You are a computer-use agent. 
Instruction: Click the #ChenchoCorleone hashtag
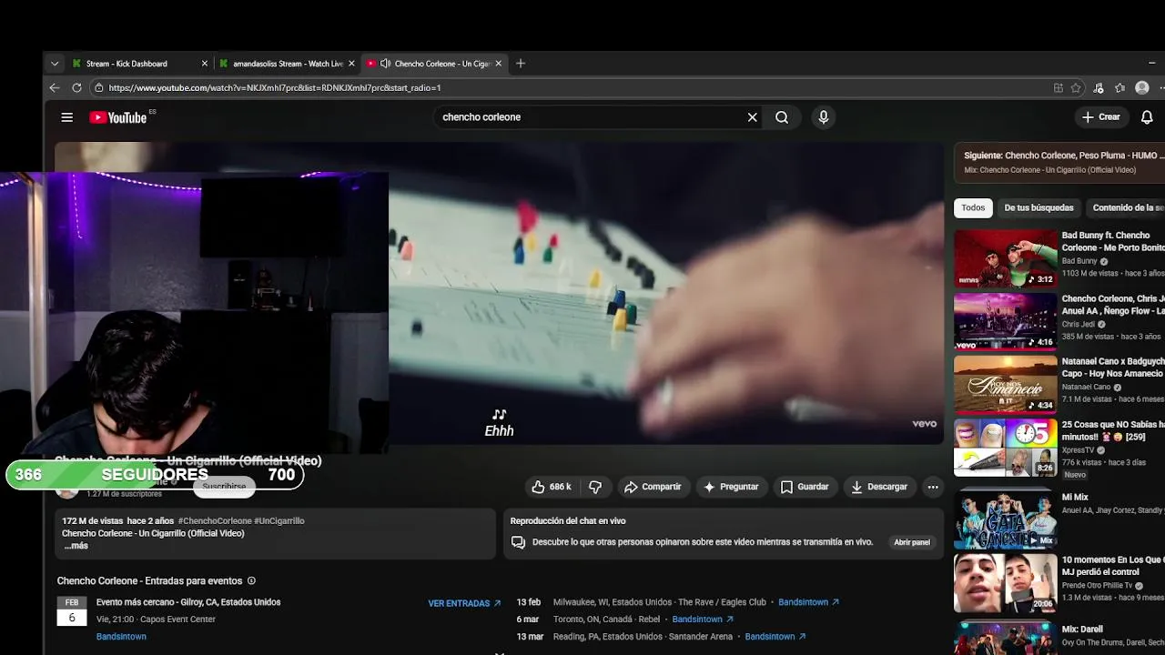(x=214, y=521)
